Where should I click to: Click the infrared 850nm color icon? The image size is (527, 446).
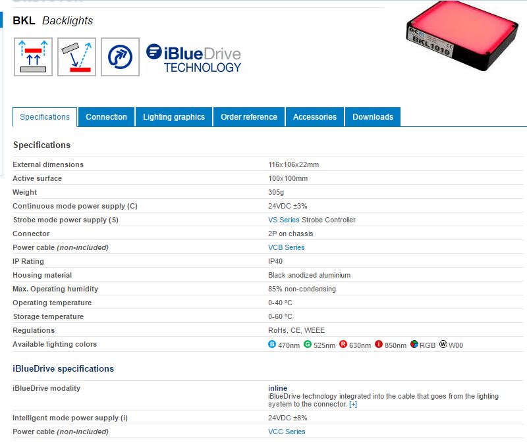[379, 344]
